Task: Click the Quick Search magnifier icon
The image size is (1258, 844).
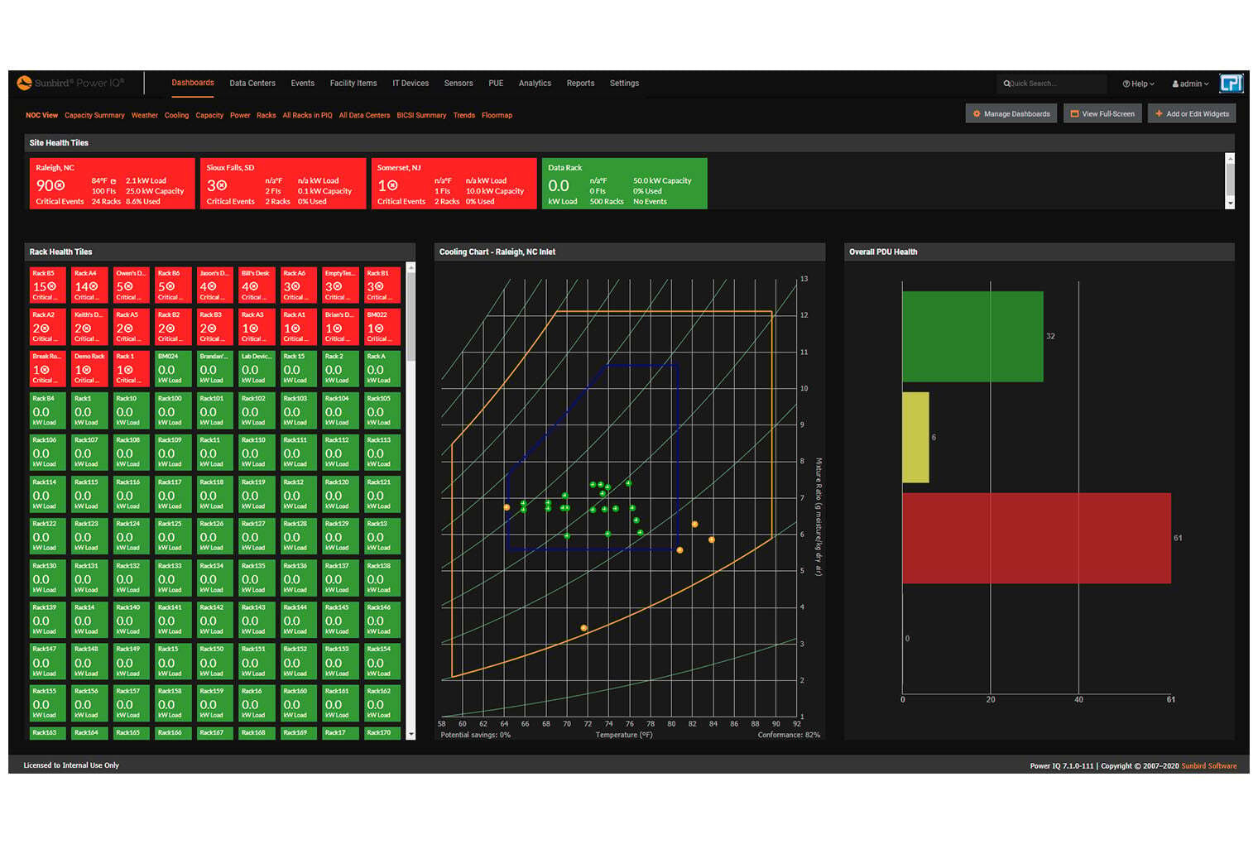Action: click(1006, 84)
